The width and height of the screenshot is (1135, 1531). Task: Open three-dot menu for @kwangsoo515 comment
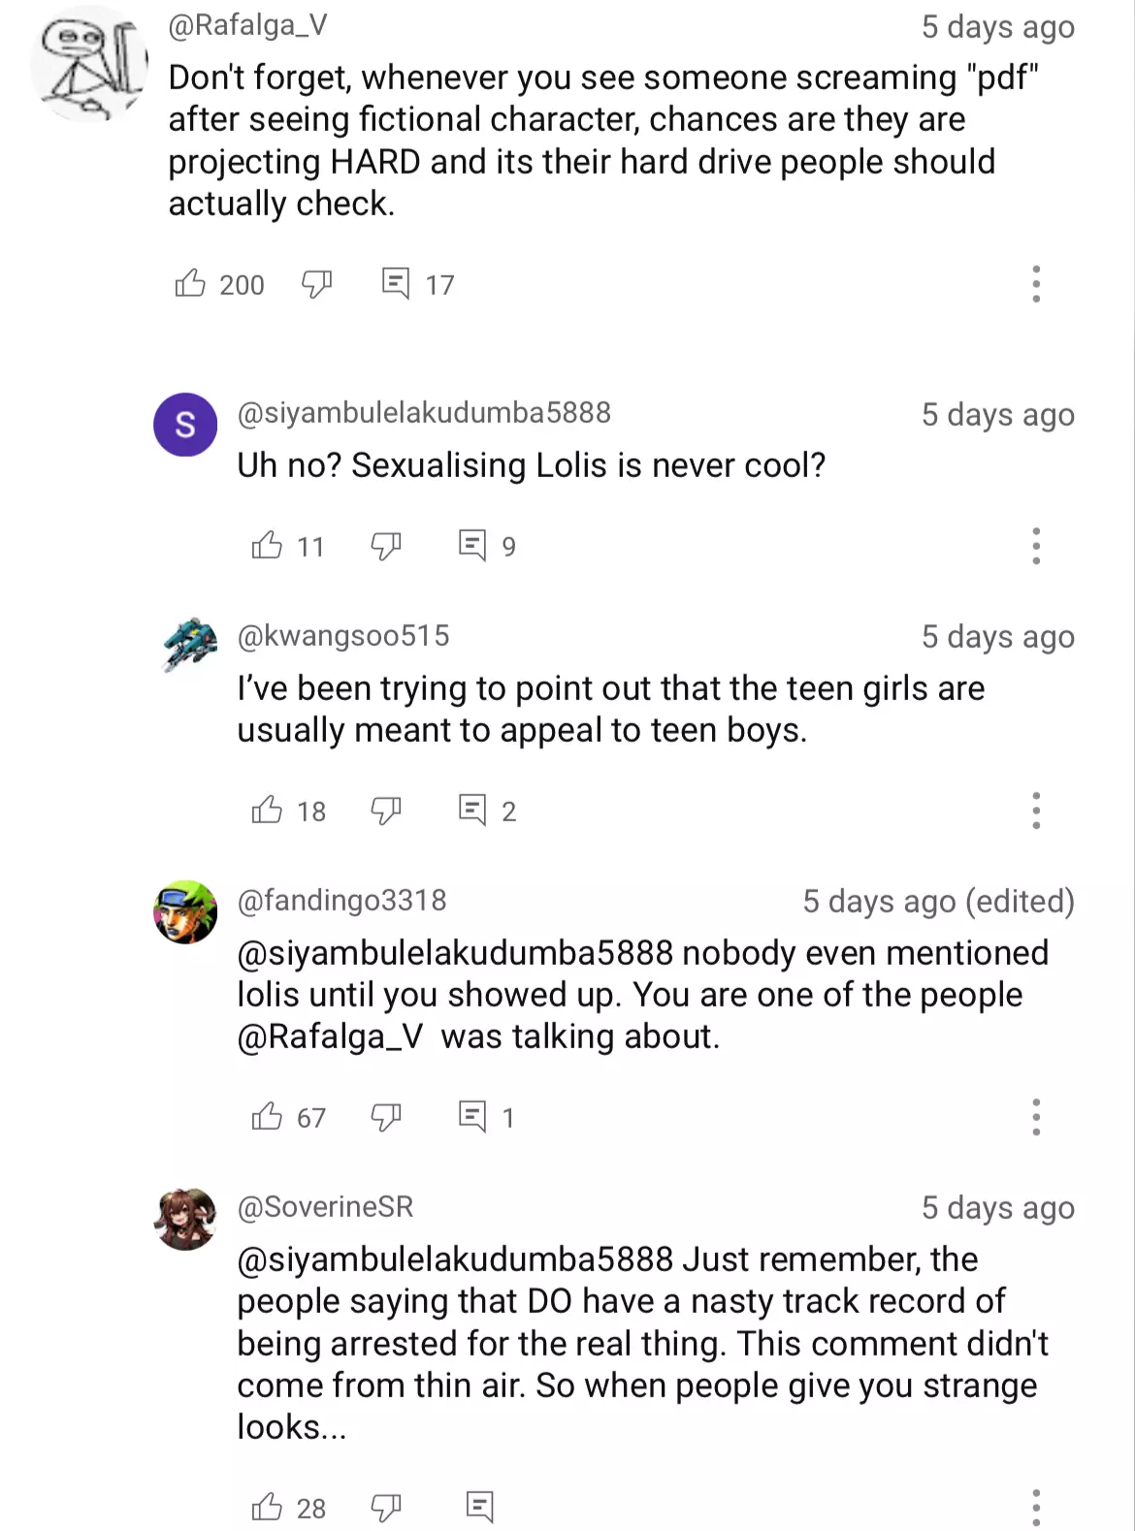tap(1036, 811)
